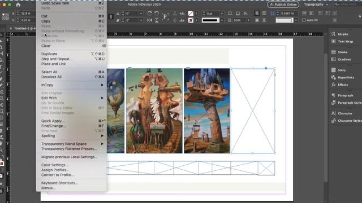Toggle the Auto-Fit checkbox
The height and width of the screenshot is (203, 362).
[x=304, y=20]
